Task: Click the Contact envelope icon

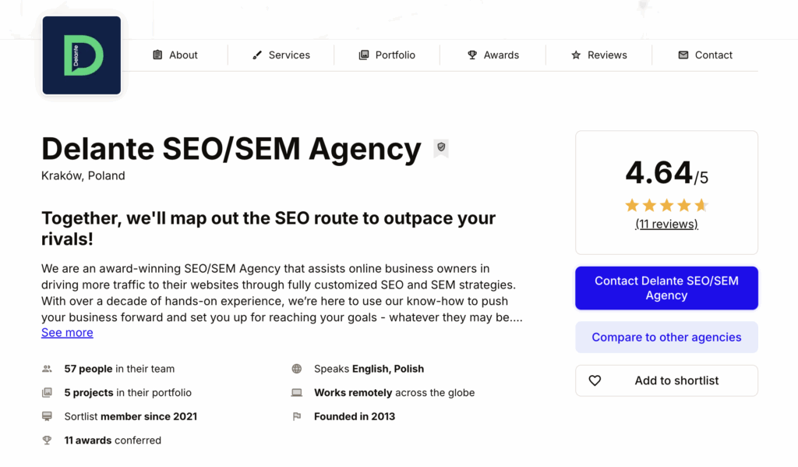Action: tap(683, 55)
